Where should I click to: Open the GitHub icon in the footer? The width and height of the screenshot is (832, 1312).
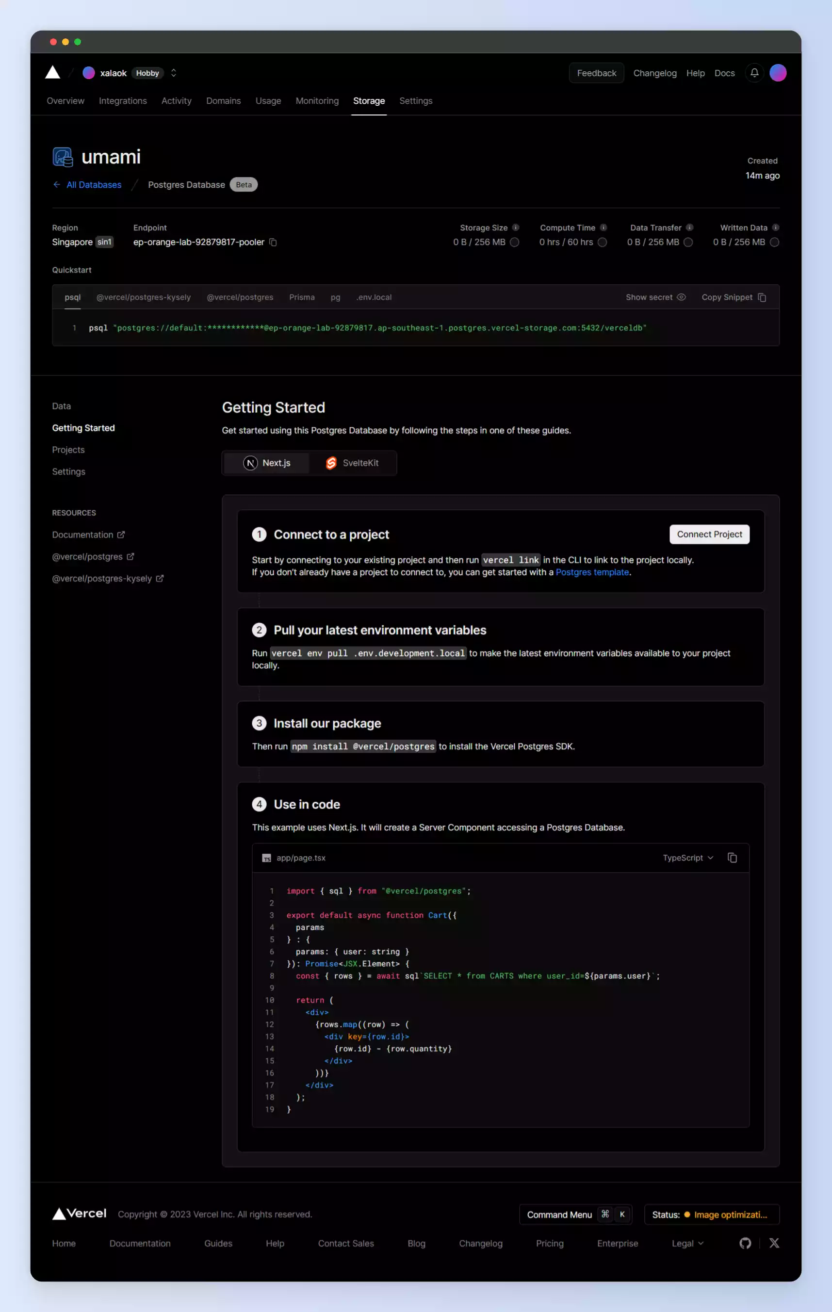(x=745, y=1243)
